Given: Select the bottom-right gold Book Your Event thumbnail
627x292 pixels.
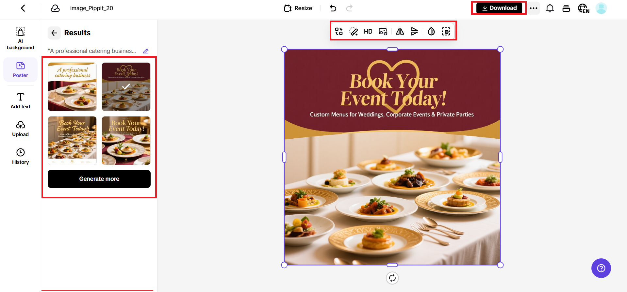Looking at the screenshot, I should pyautogui.click(x=126, y=141).
